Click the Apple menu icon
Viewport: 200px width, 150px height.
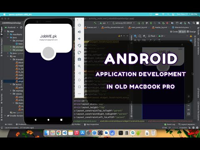[5, 14]
